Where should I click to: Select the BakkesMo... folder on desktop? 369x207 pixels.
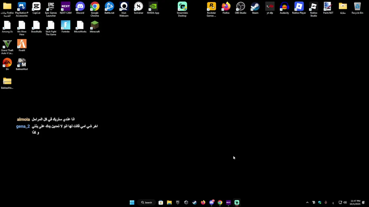7,83
